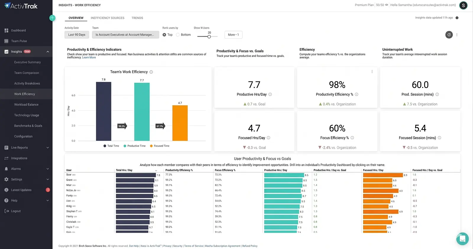Switch to the Trends tab
The height and width of the screenshot is (249, 473).
pos(137,18)
